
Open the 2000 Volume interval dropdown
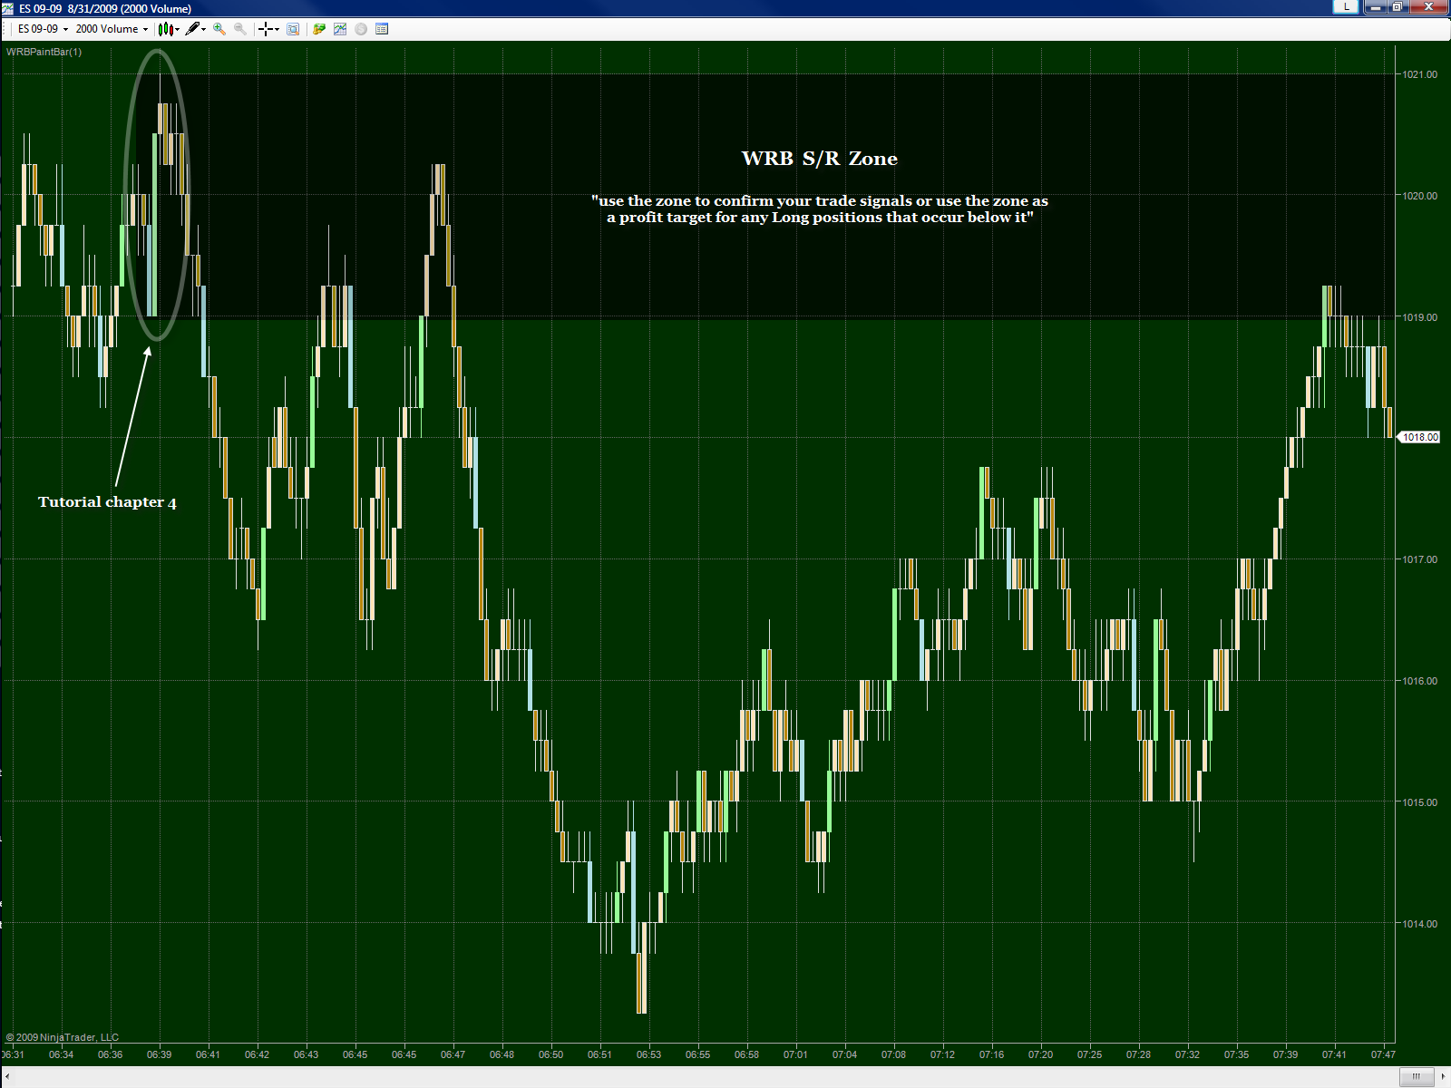pos(112,29)
